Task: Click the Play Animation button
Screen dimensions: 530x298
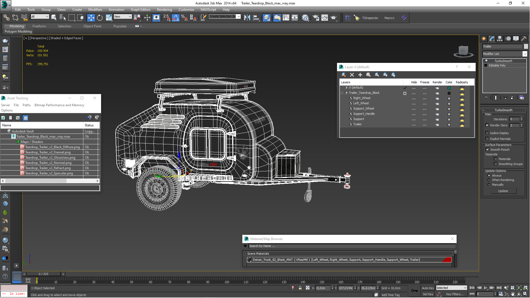Action: 486,288
